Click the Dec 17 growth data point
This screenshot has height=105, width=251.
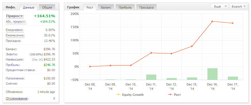click(x=232, y=23)
